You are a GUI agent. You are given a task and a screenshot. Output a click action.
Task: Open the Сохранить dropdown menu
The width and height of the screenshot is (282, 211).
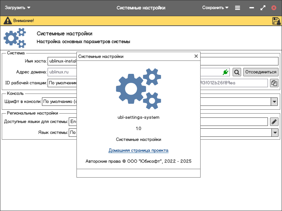click(215, 8)
